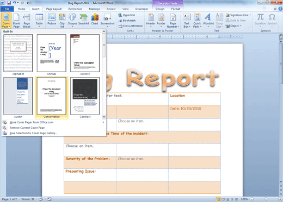
Task: Insert a Chart
Action: (95, 20)
